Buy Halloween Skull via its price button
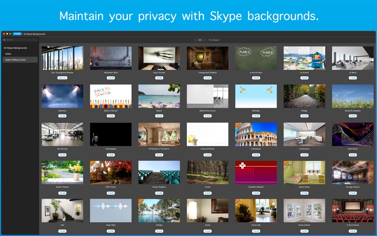377x236 pixels. (111, 78)
